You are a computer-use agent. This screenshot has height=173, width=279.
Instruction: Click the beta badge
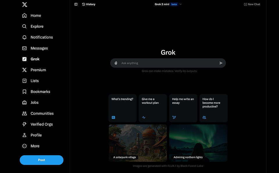coord(174,4)
